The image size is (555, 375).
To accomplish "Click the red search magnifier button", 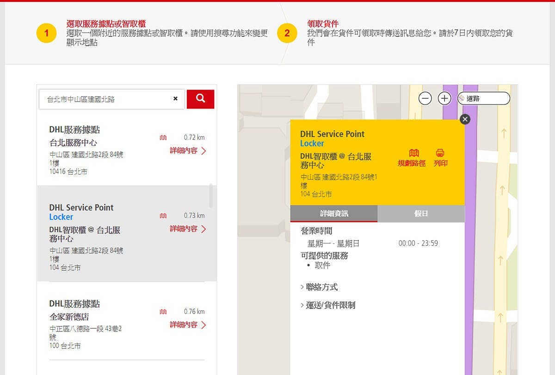I will point(200,99).
